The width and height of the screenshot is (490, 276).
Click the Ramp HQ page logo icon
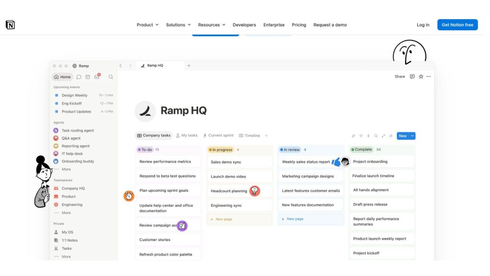[x=145, y=111]
